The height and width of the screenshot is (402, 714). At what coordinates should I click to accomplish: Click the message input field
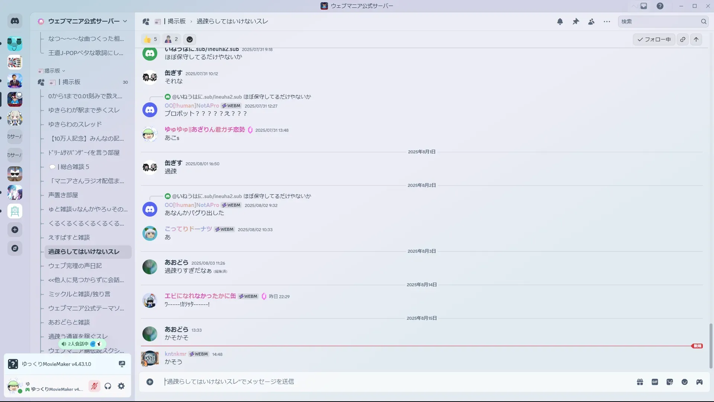pyautogui.click(x=372, y=382)
